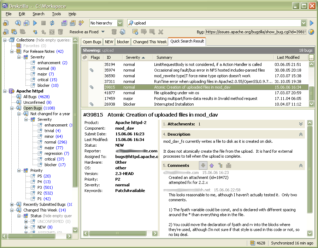318x248 pixels.
Task: Click the magnifier query icon in toolbar
Action: [x=18, y=23]
